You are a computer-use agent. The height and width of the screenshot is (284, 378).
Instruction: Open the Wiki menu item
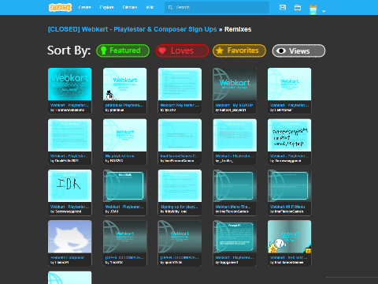[150, 7]
